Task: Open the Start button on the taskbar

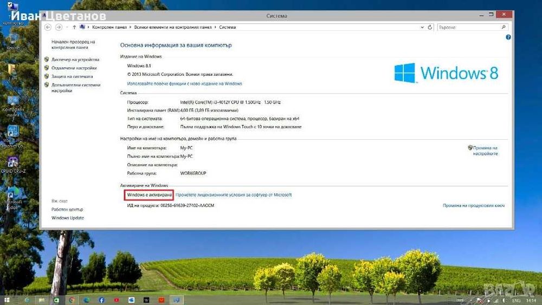Action: 7,300
